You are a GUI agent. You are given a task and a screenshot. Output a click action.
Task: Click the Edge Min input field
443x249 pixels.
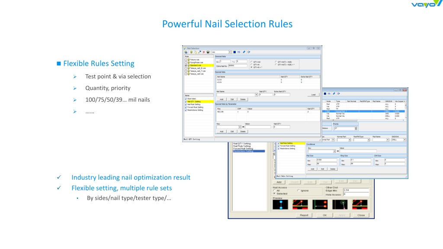[x=356, y=191]
